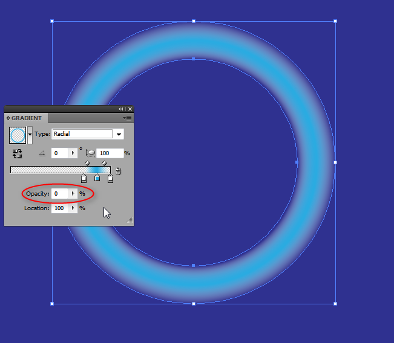394x343 pixels.
Task: Select the leftmost white gradient stop
Action: (x=84, y=178)
